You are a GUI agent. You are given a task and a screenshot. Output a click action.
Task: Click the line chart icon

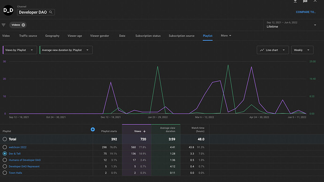pyautogui.click(x=262, y=50)
